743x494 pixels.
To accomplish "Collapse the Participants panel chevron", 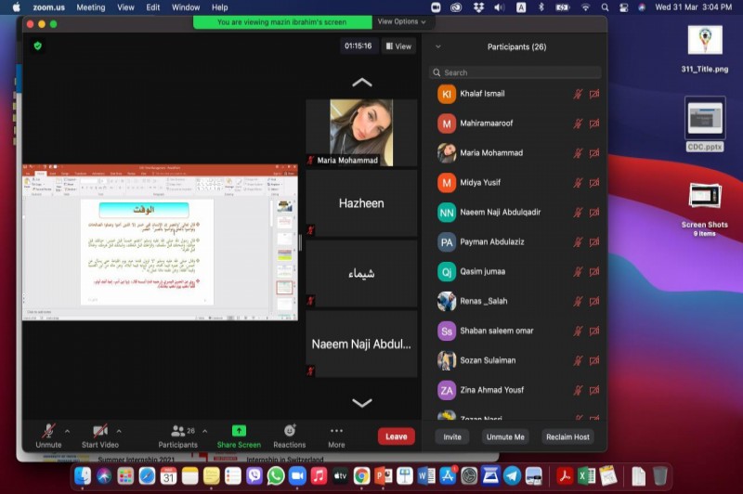I will pos(438,46).
